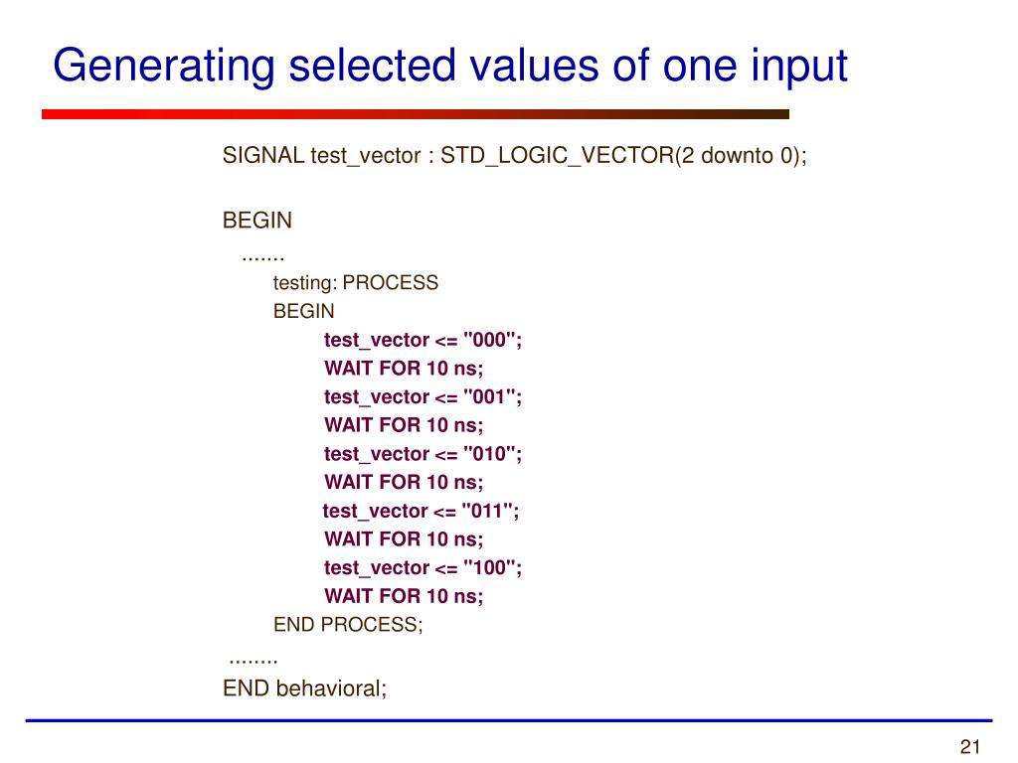This screenshot has height=763, width=1018.
Task: Click the test_vector <= "000" assignment
Action: 423,340
